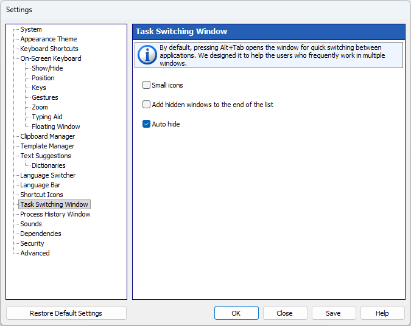Select System in the settings tree
Viewport: 411px width, 326px height.
pyautogui.click(x=31, y=29)
